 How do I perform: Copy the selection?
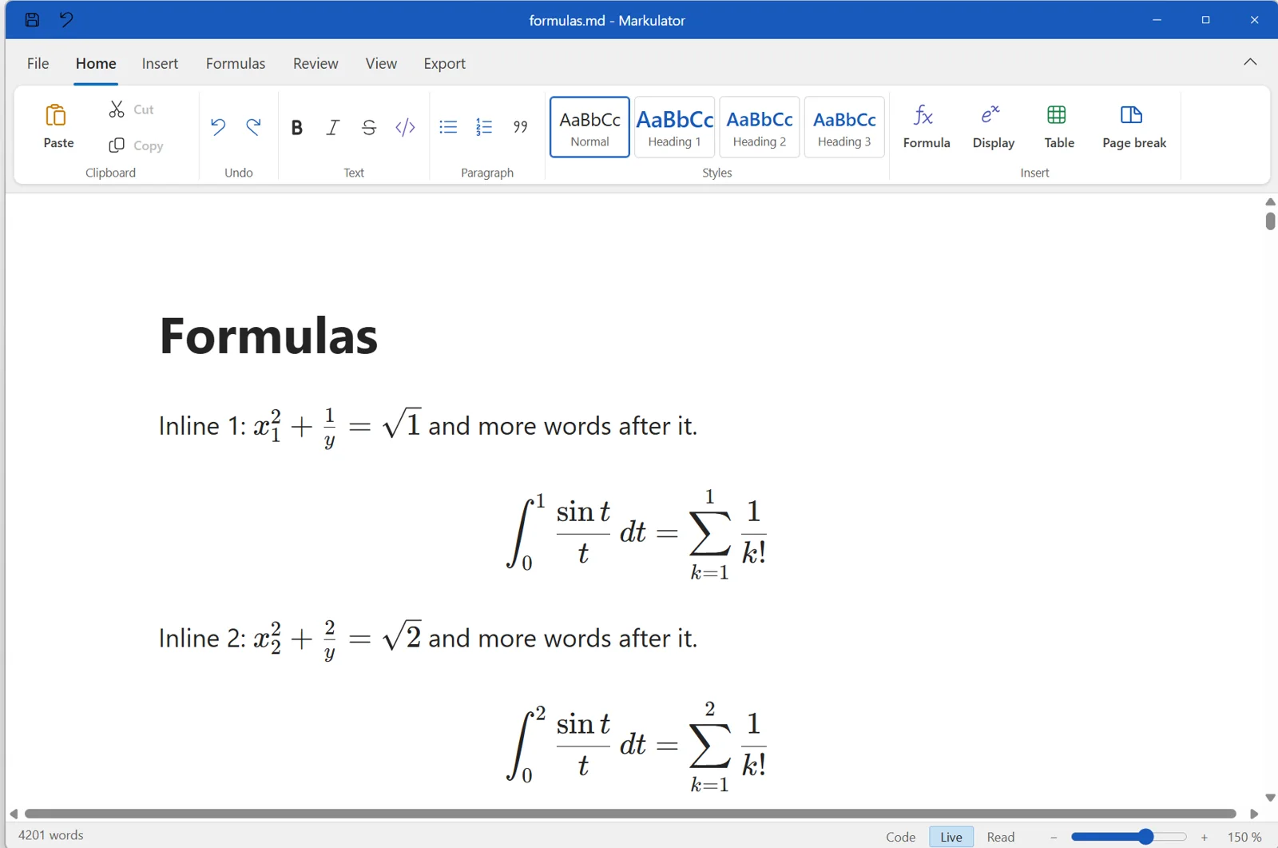tap(136, 145)
